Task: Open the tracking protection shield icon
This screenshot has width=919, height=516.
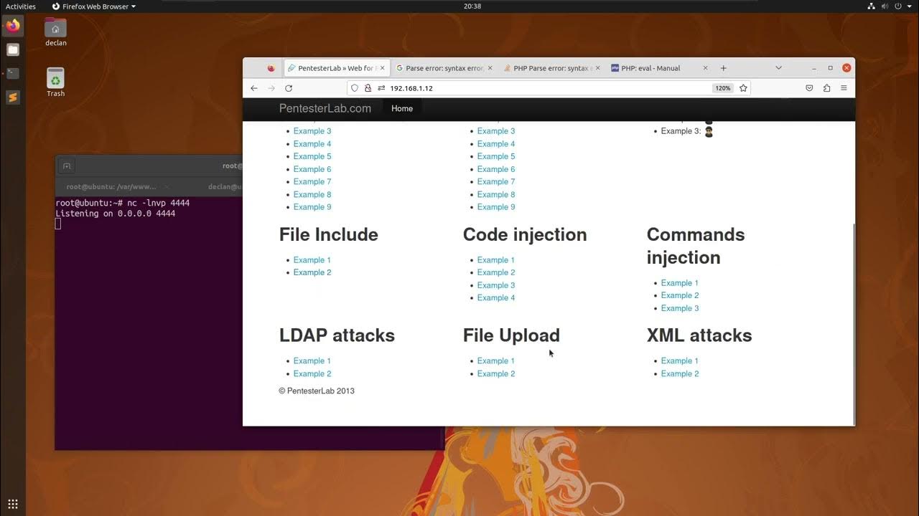Action: pyautogui.click(x=355, y=88)
